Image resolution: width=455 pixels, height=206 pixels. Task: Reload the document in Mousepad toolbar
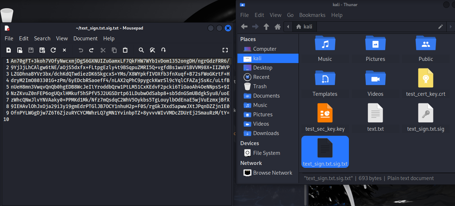53,50
